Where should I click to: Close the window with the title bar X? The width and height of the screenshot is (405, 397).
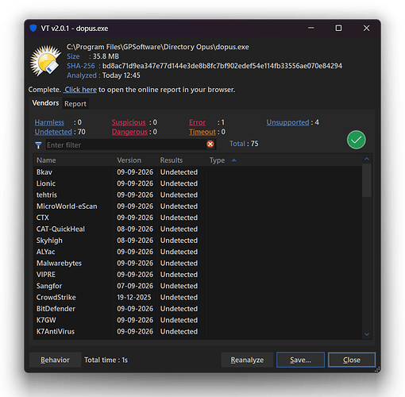pos(366,28)
